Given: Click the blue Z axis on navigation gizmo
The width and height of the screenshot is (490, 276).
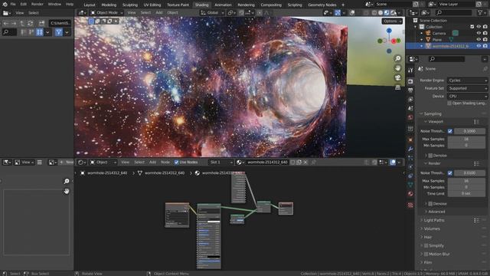Looking at the screenshot, I should (x=389, y=31).
